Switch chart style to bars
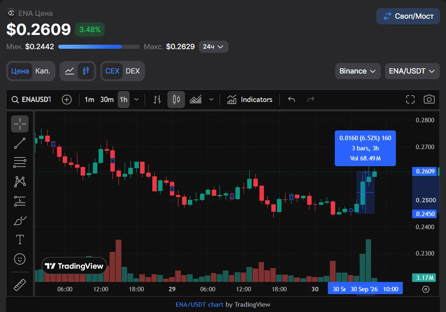Viewport: 446px width, 312px height. coord(157,100)
